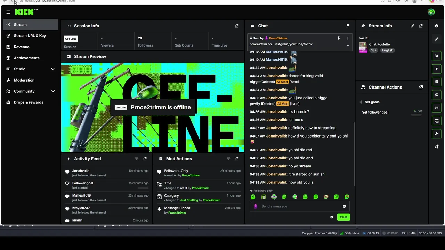Click the three-dots cluster icon at sidebar bottom
Viewport: 445px width, 250px height.
(437, 147)
